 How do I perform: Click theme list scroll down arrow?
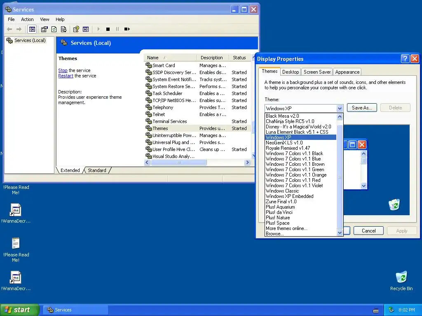[x=340, y=233]
